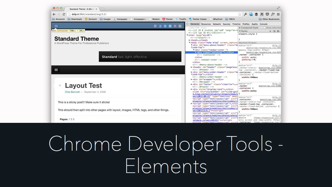
Task: Open the Modem bookmark
Action: pos(154,19)
